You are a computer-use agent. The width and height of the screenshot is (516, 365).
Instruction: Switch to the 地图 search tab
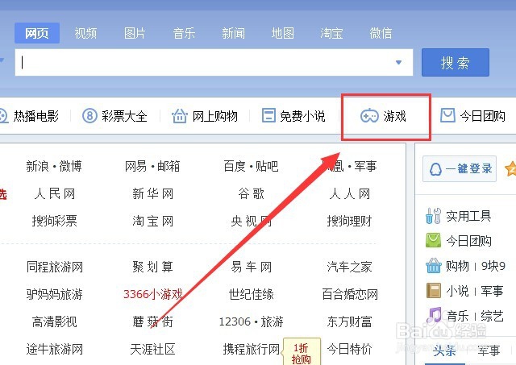click(x=282, y=33)
